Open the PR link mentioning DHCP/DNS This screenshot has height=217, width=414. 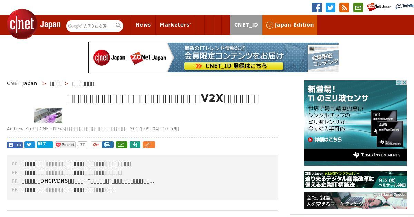(x=88, y=181)
